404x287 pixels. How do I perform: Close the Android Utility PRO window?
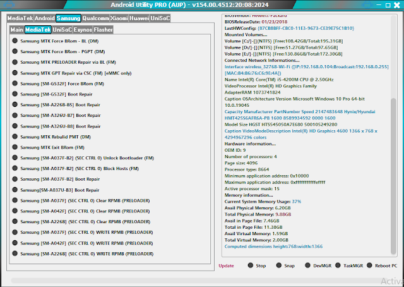(397, 5)
